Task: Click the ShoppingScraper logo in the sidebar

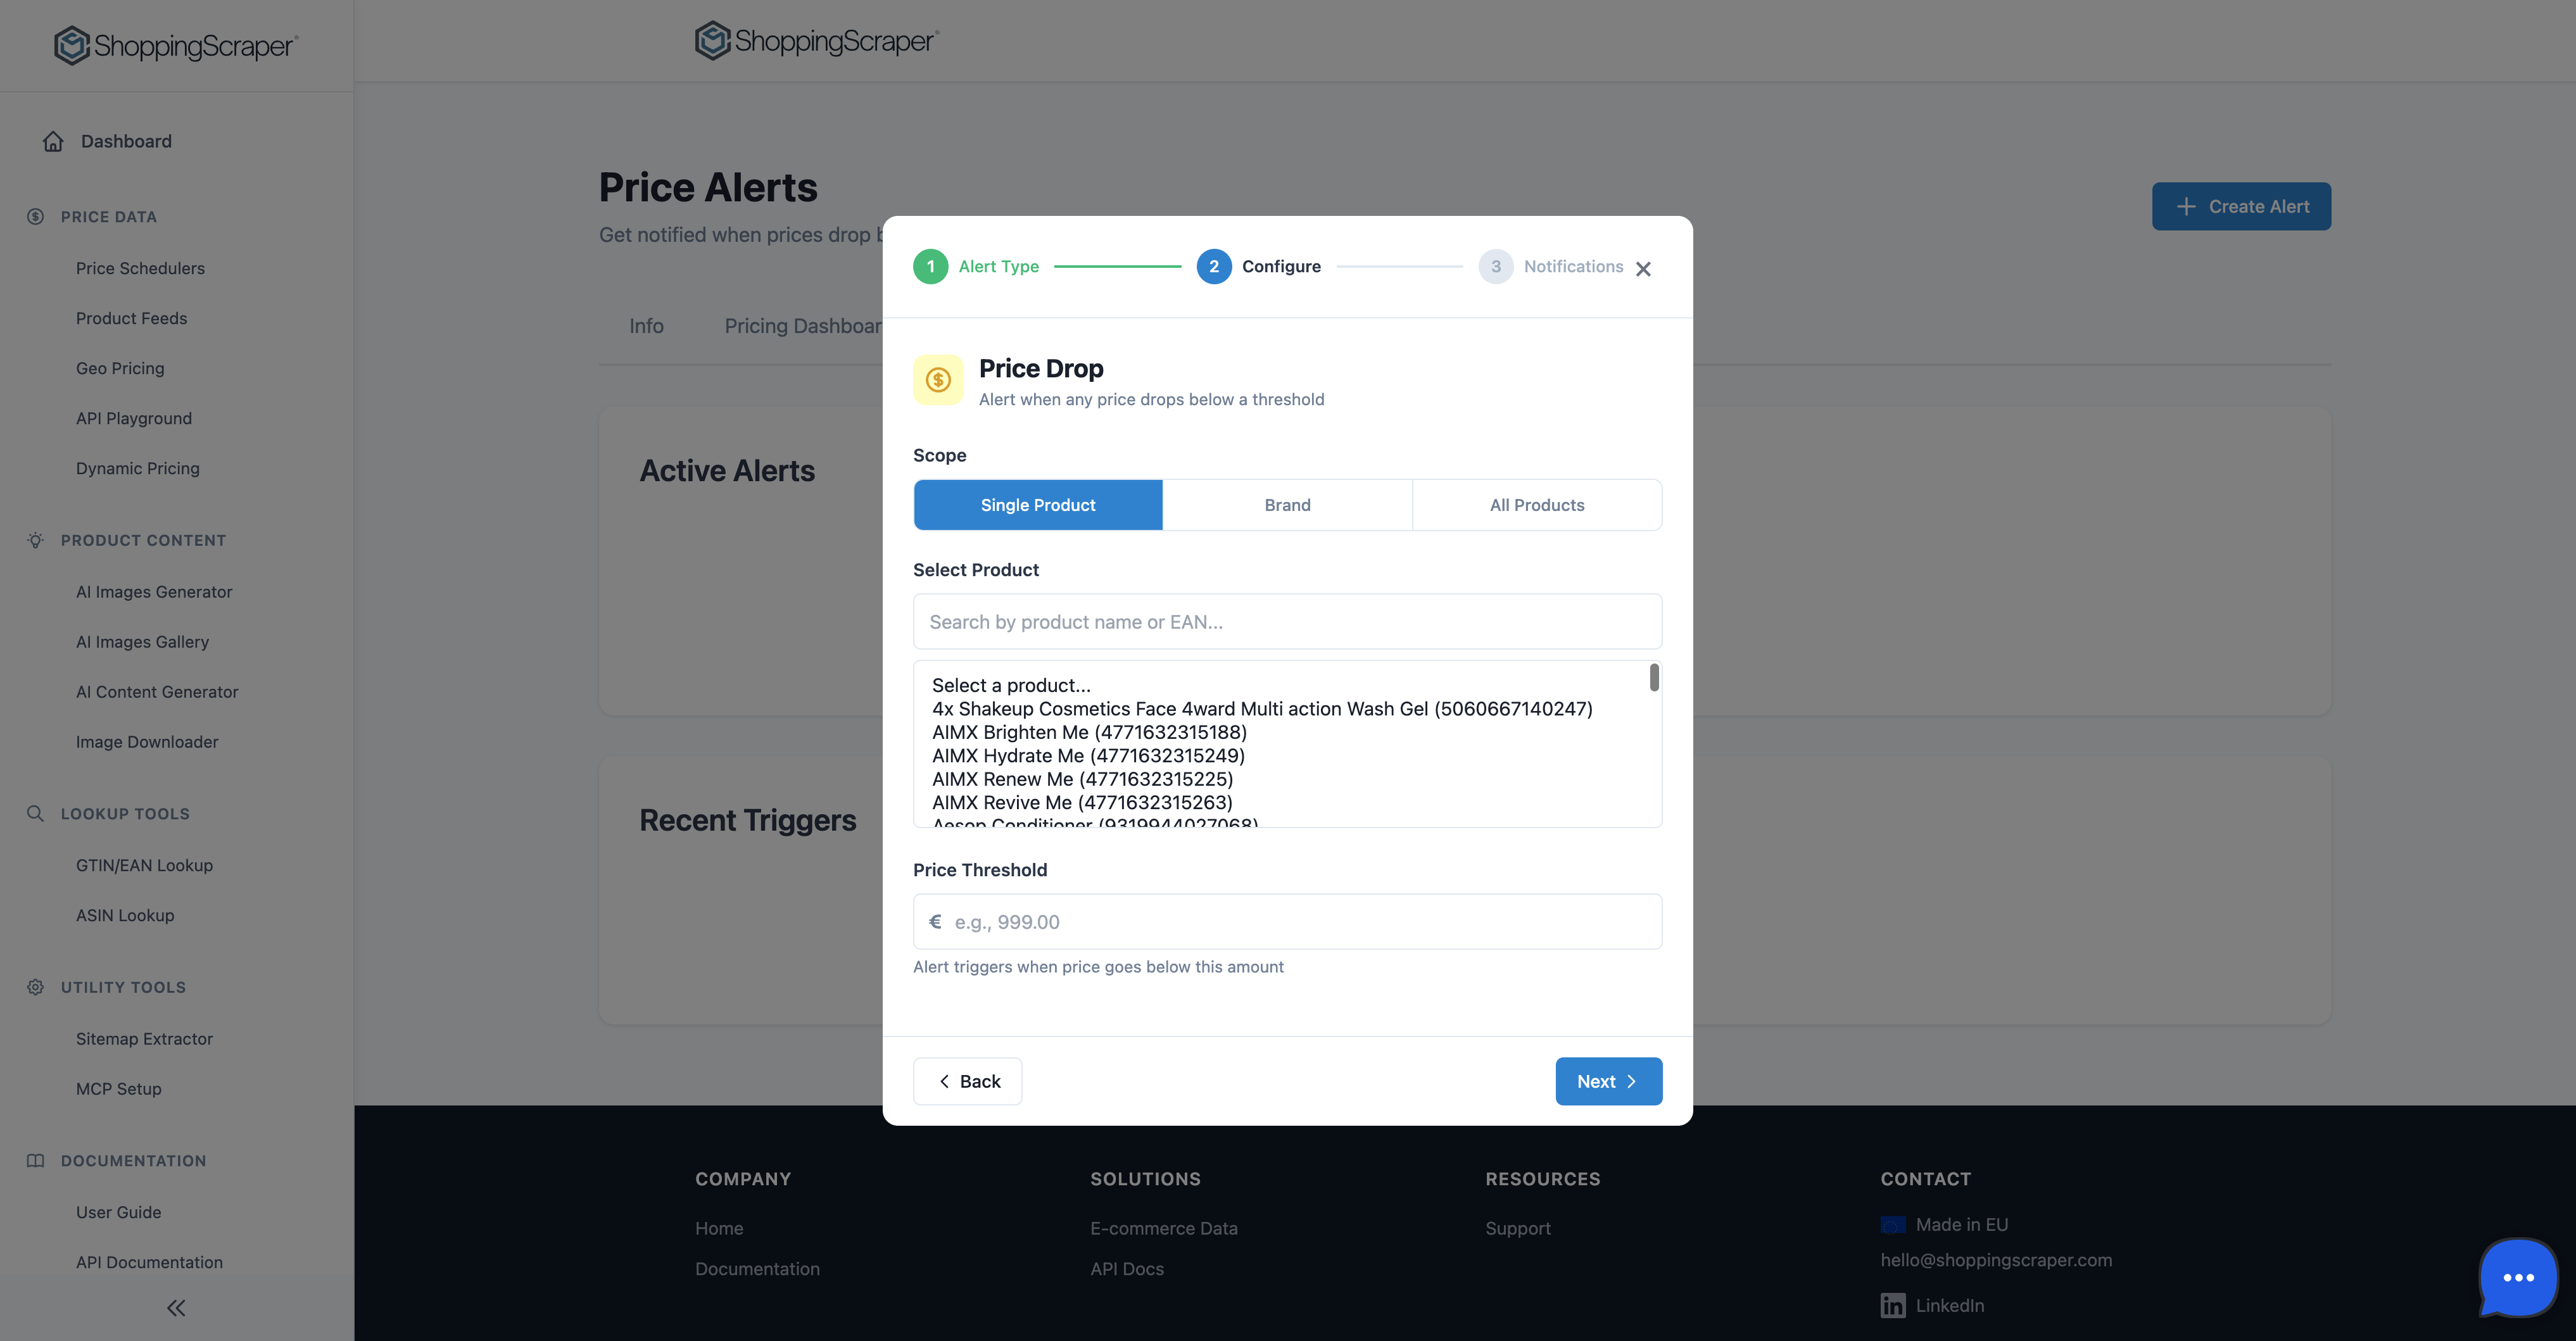Action: coord(175,44)
